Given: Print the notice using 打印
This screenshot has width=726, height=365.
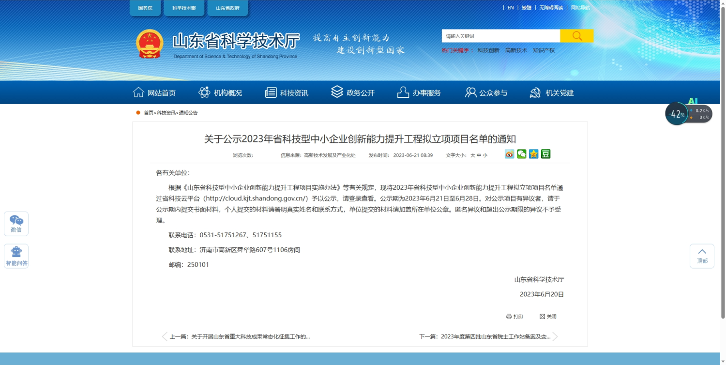Looking at the screenshot, I should [514, 317].
